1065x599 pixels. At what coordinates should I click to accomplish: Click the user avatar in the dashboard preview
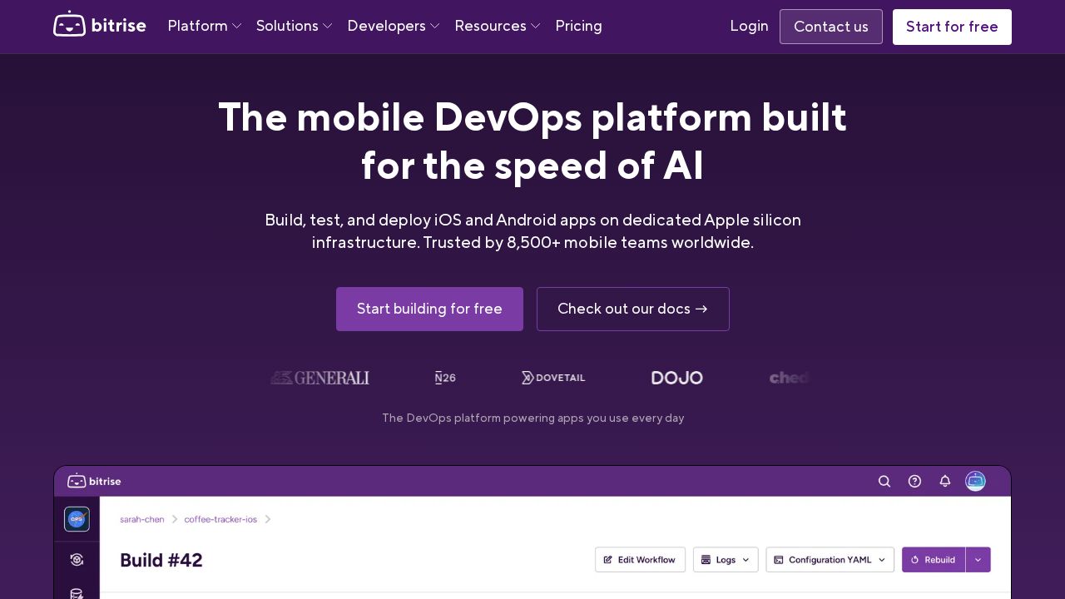(975, 481)
